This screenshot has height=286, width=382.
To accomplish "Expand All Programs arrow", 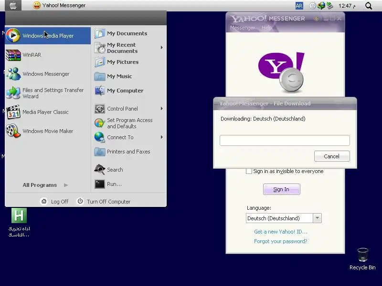I will [66, 185].
